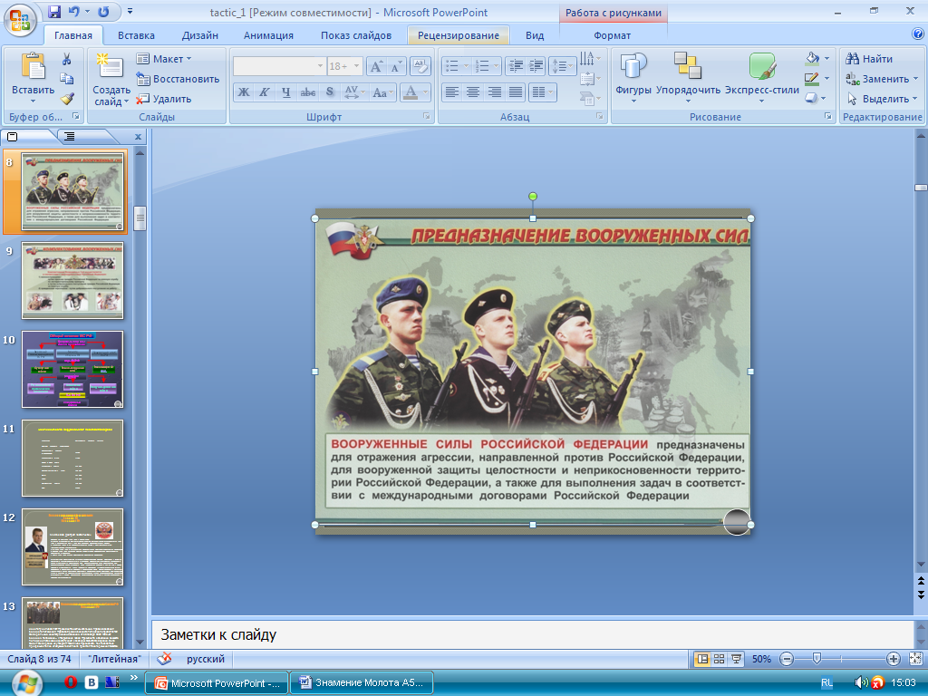Open PowerPoint help with the question mark icon
The width and height of the screenshot is (928, 696).
(918, 34)
